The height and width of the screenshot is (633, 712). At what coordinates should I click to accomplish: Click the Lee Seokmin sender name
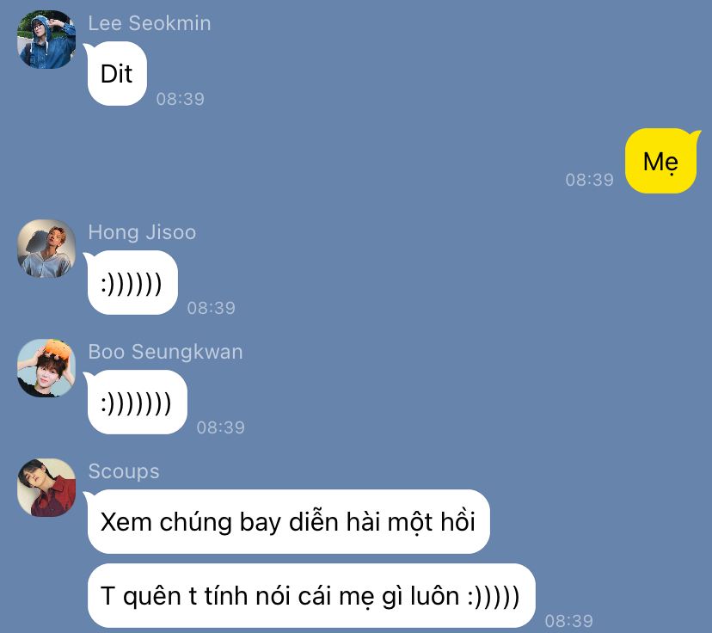coord(150,23)
